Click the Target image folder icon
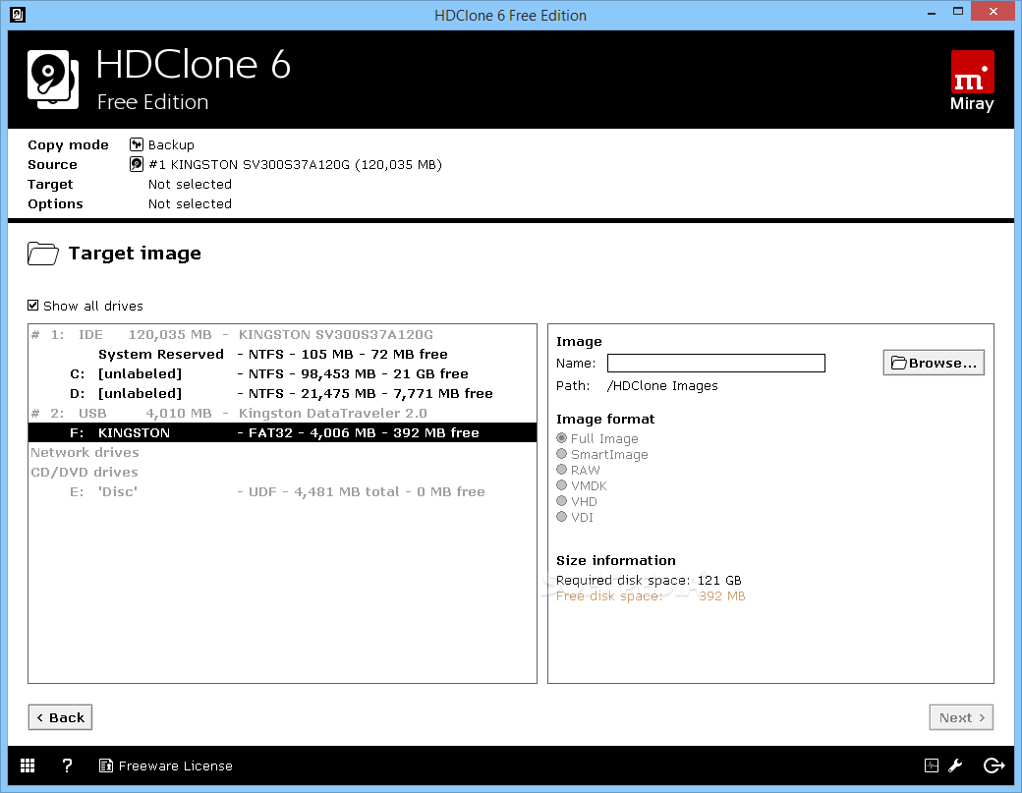The image size is (1022, 793). coord(43,254)
